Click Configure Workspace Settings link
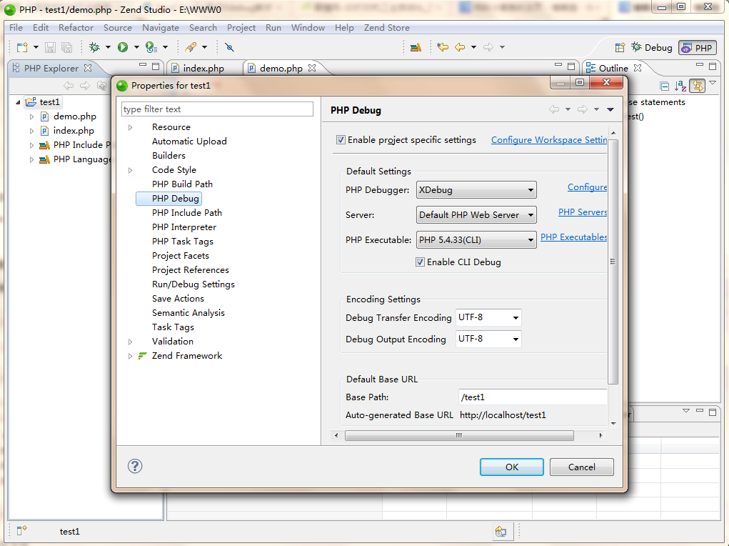The width and height of the screenshot is (729, 546). point(549,139)
